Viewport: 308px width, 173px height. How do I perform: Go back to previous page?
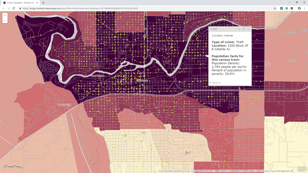(3, 8)
